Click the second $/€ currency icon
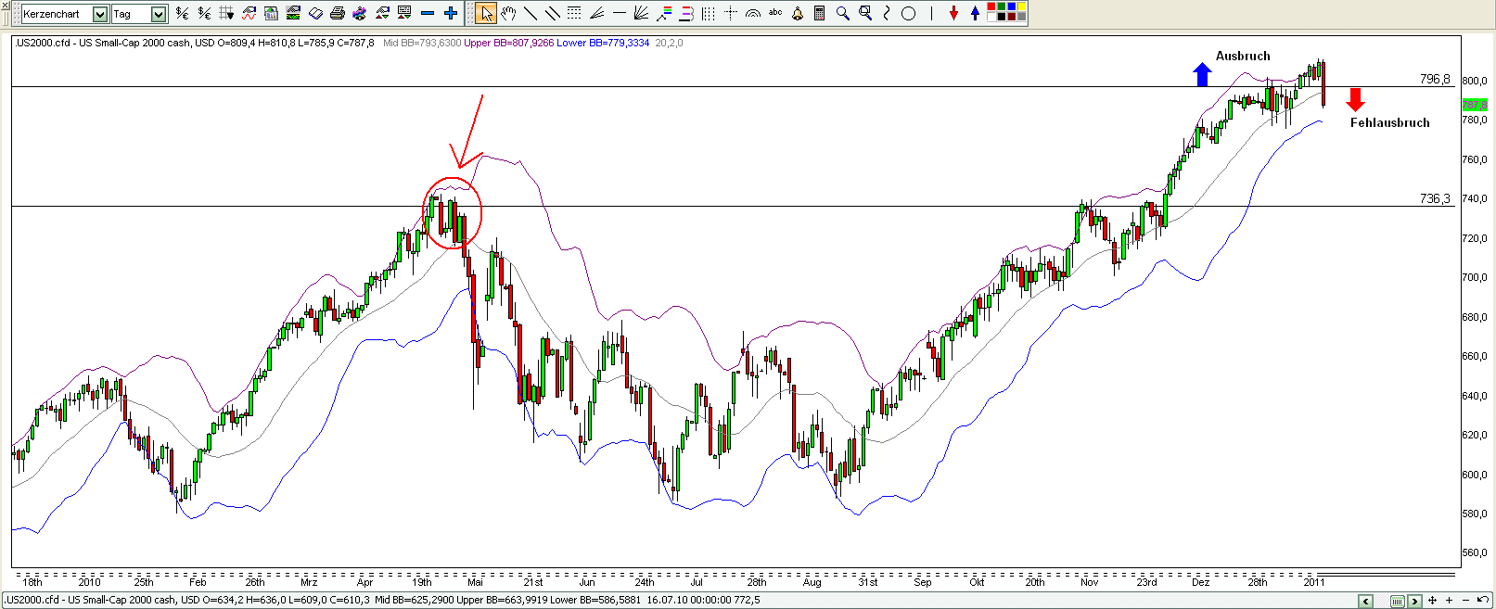The height and width of the screenshot is (609, 1496). tap(204, 13)
